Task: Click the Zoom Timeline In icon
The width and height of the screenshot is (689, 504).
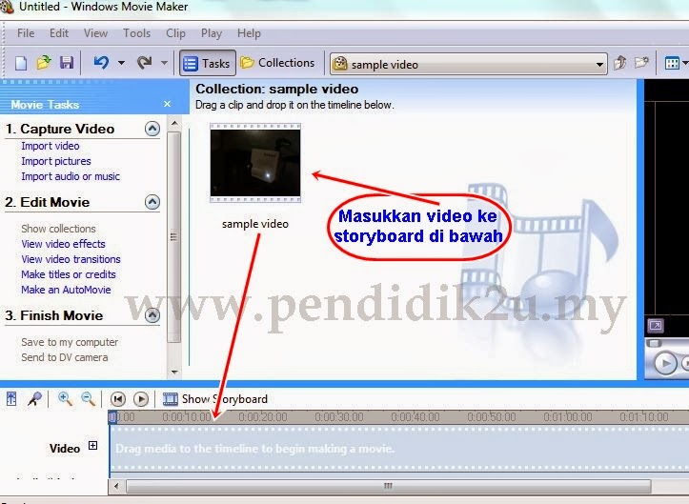Action: click(x=65, y=399)
